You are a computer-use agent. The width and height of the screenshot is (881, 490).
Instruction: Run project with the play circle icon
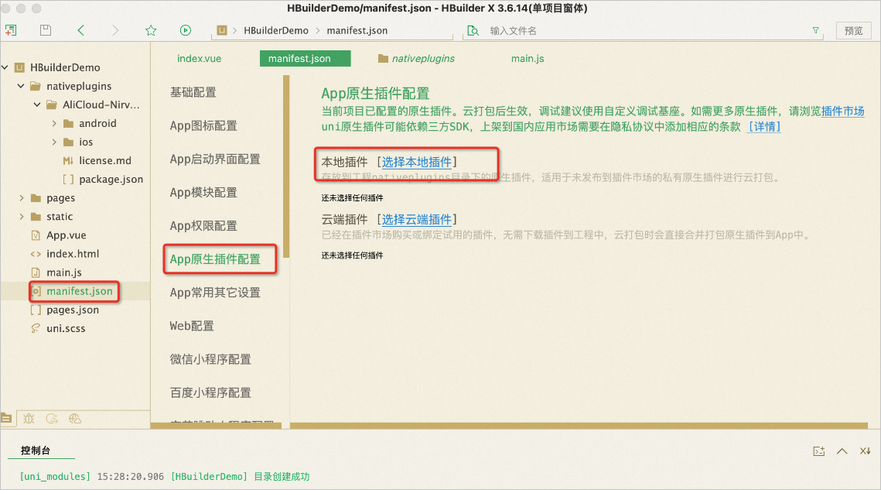pos(186,30)
